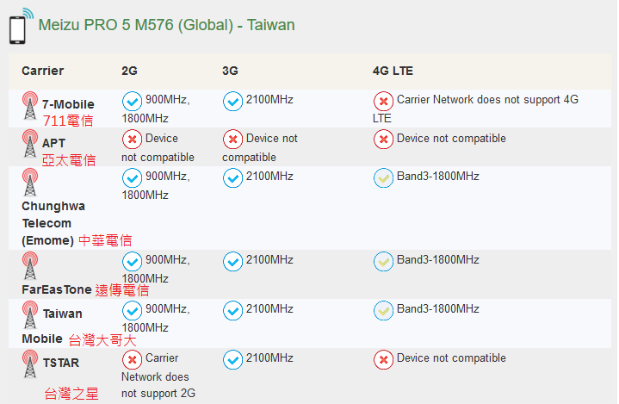Click the antenna tower icon next to 7-Mobile

point(30,105)
